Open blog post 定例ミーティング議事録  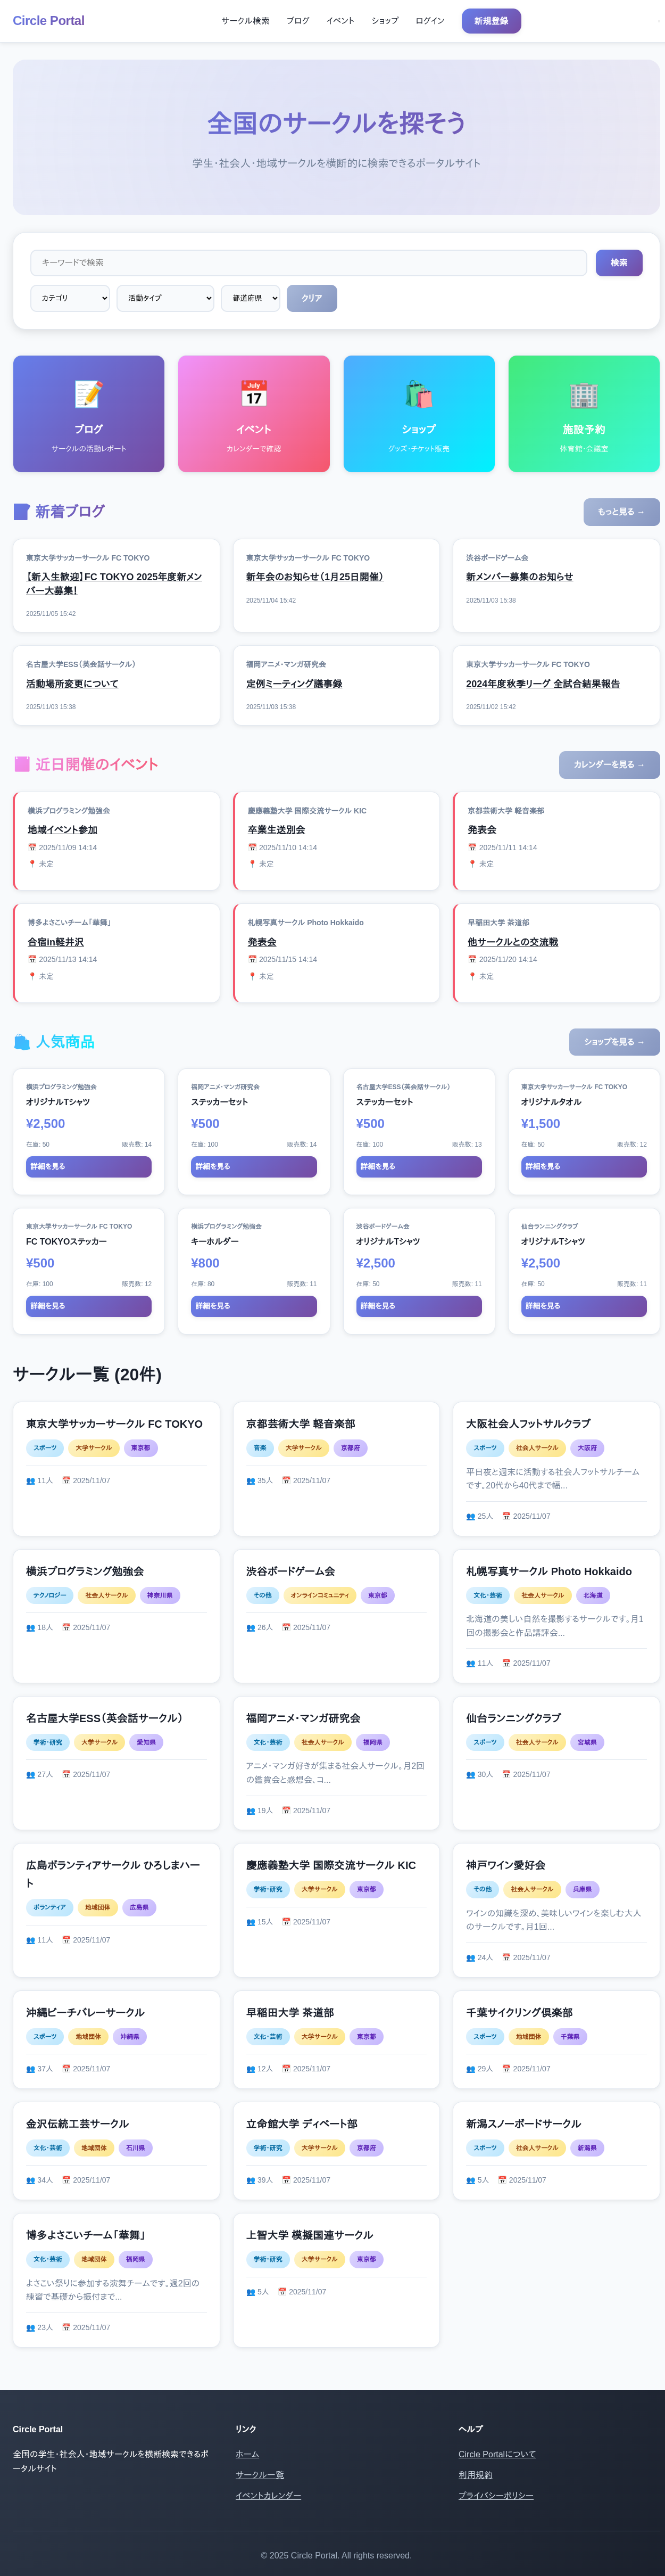294,684
